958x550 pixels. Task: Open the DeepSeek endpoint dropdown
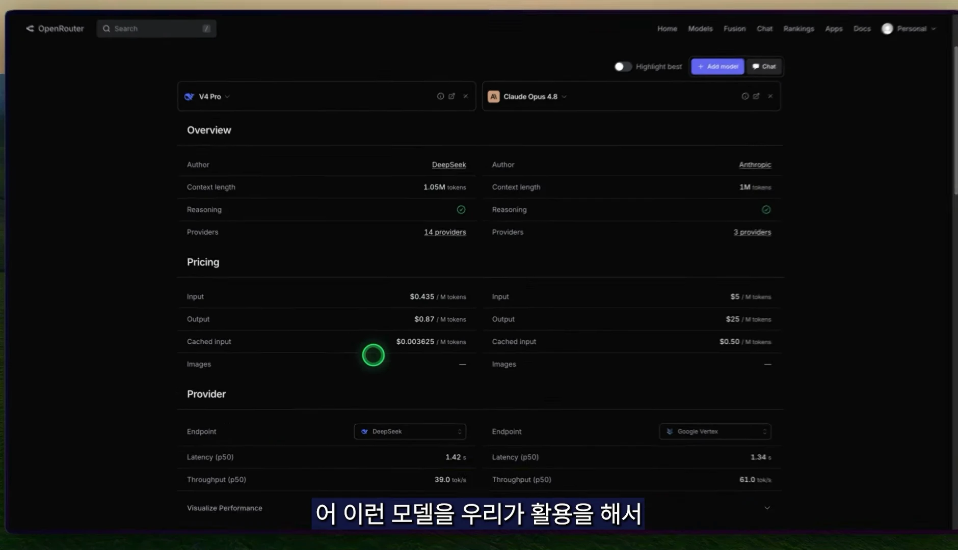pos(410,431)
